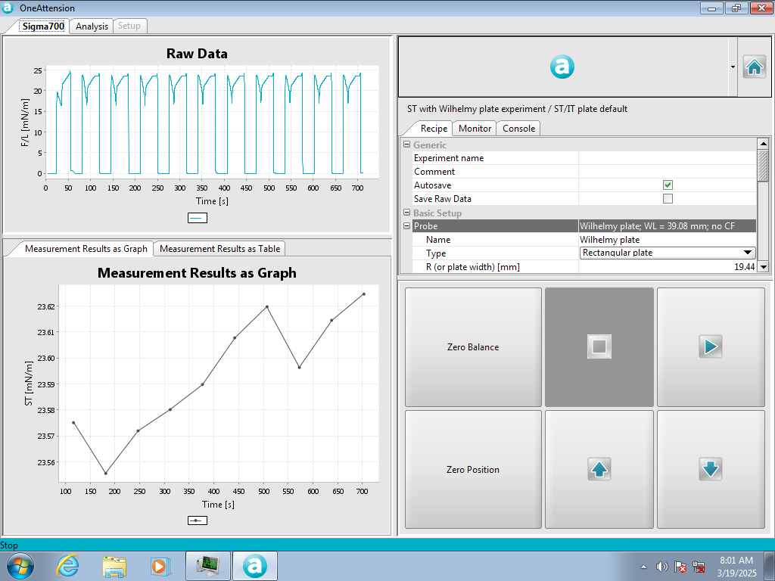Viewport: 775px width, 581px height.
Task: Enable the Save Raw Data checkbox
Action: (668, 199)
